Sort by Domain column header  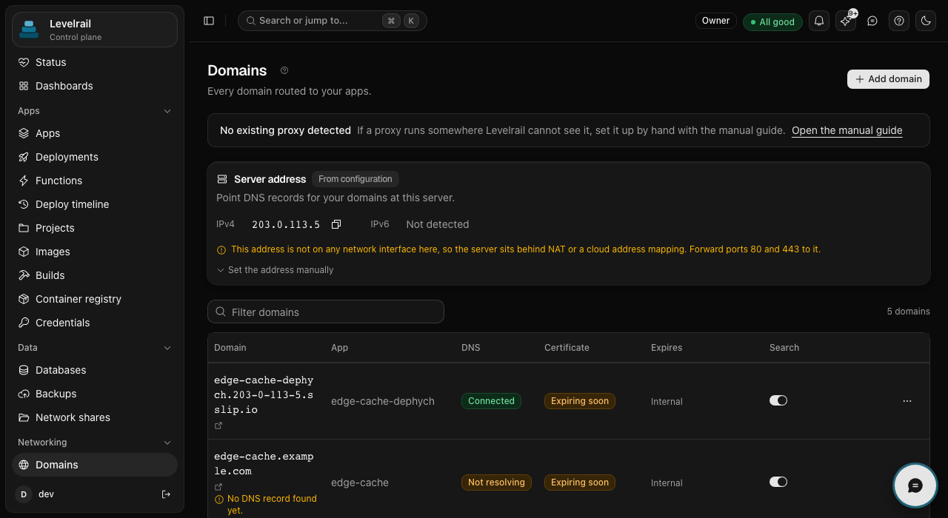(x=230, y=348)
